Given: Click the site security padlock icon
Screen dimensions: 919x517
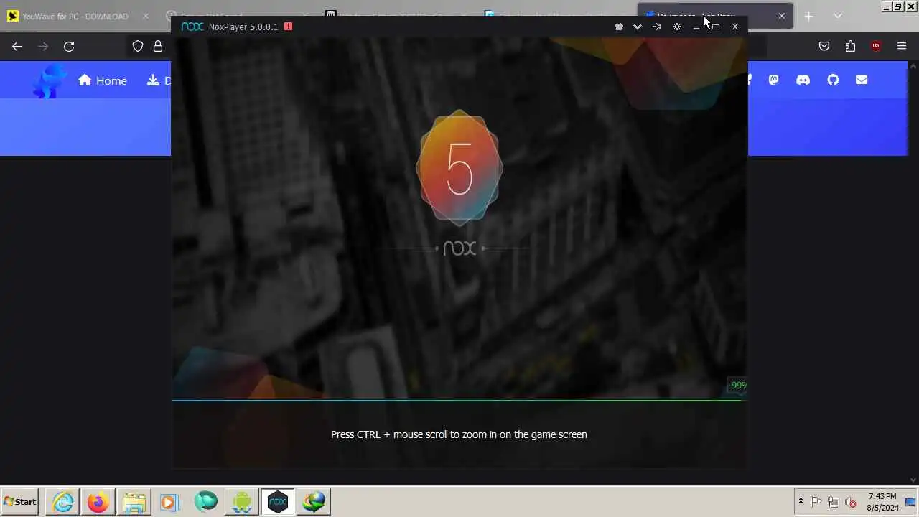Looking at the screenshot, I should (x=158, y=46).
